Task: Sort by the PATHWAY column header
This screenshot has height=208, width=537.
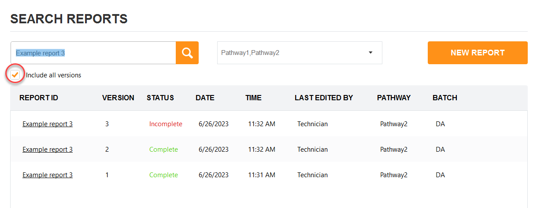Action: coord(394,98)
